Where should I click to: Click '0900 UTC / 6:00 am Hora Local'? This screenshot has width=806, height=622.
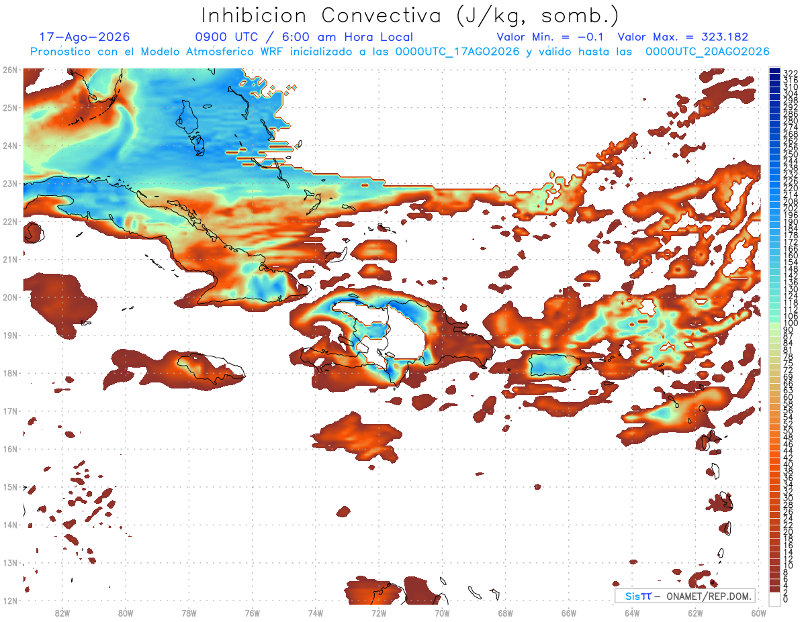pos(304,37)
